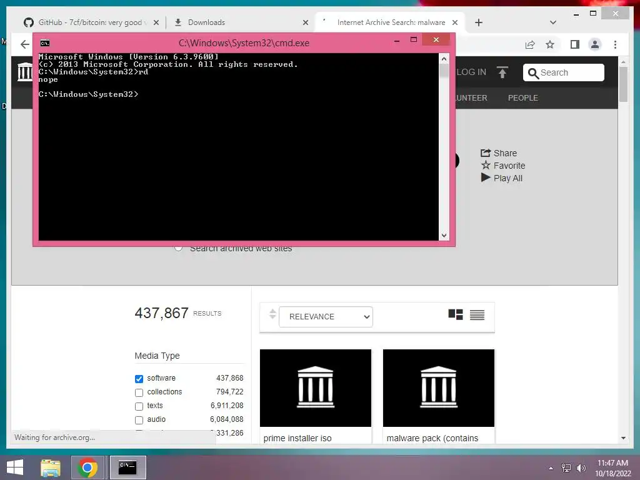This screenshot has width=640, height=480.
Task: Click Play All link
Action: pos(502,178)
